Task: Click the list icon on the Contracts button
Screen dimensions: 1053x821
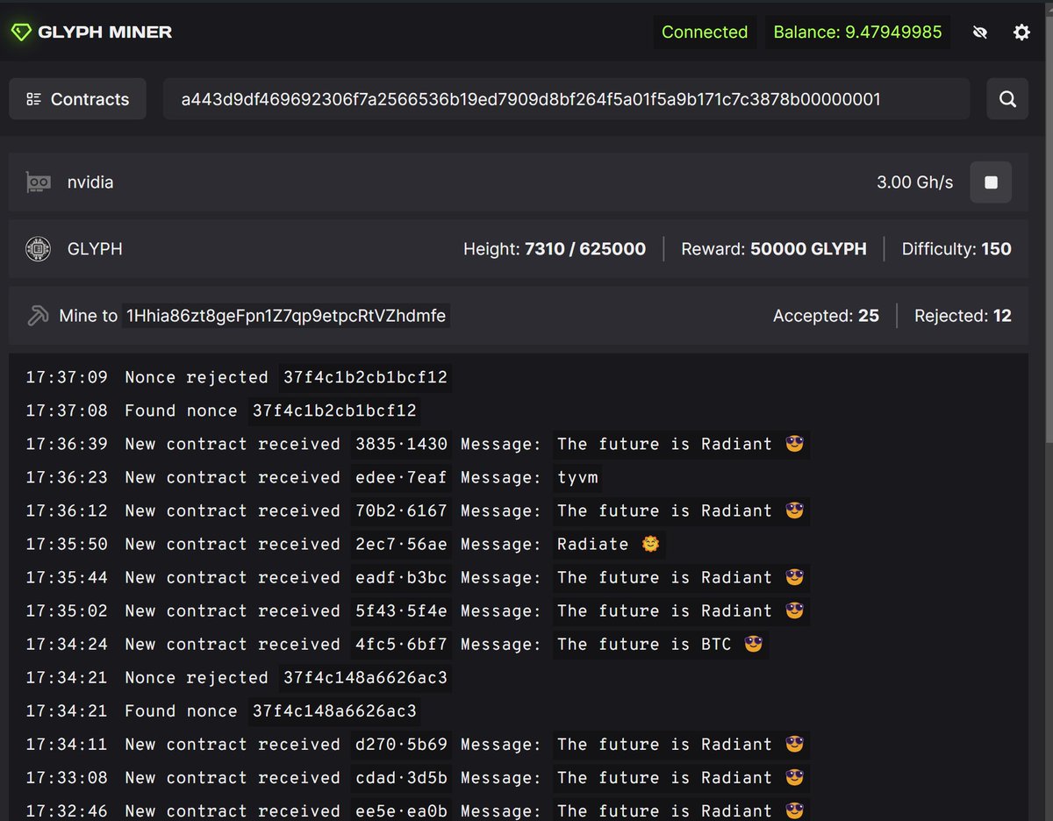Action: coord(32,98)
